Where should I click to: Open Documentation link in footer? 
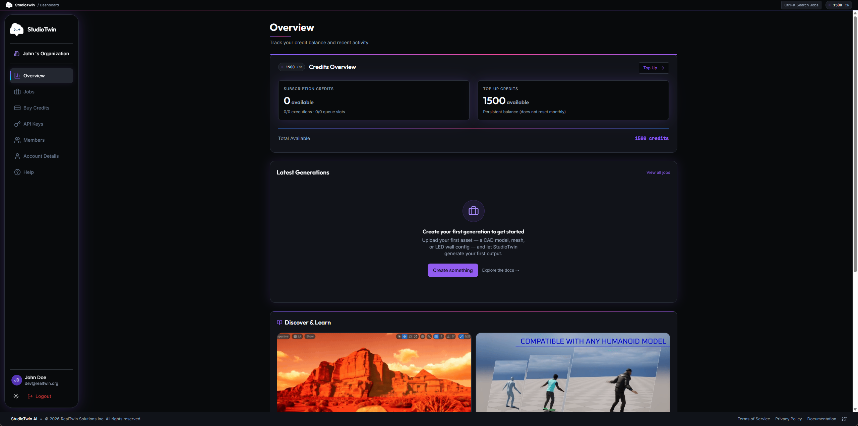pyautogui.click(x=821, y=419)
